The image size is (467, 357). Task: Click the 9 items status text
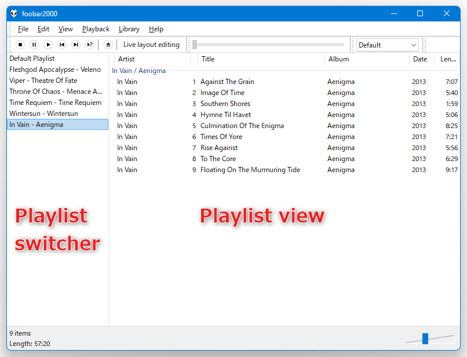click(20, 333)
